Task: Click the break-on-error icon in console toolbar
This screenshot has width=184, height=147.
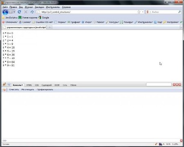Action: click(x=4, y=90)
